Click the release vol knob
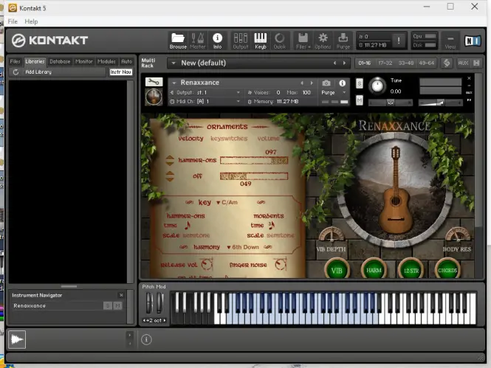The height and width of the screenshot is (368, 491). click(207, 265)
